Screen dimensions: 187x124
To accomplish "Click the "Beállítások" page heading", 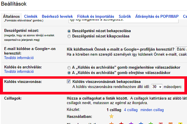I will 14,4.
